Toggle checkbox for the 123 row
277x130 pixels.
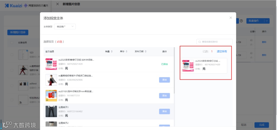(12, 55)
